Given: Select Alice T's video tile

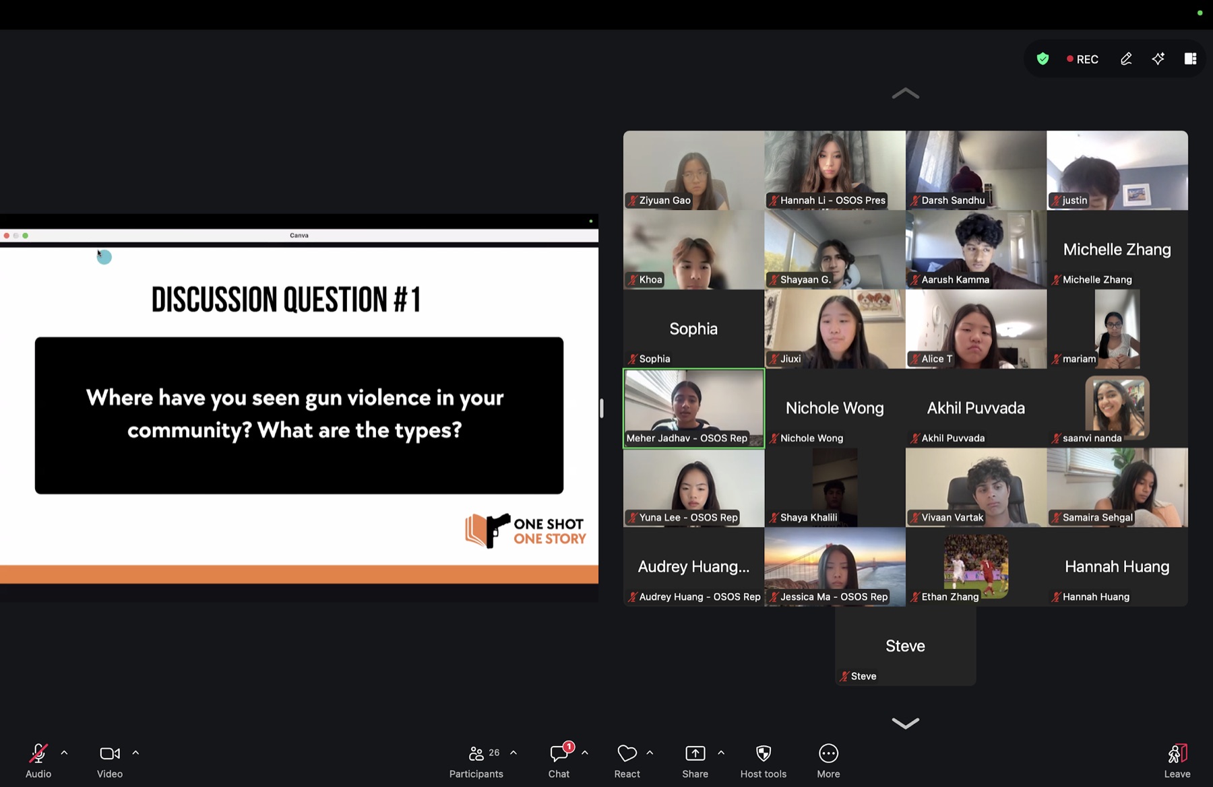Looking at the screenshot, I should tap(976, 329).
